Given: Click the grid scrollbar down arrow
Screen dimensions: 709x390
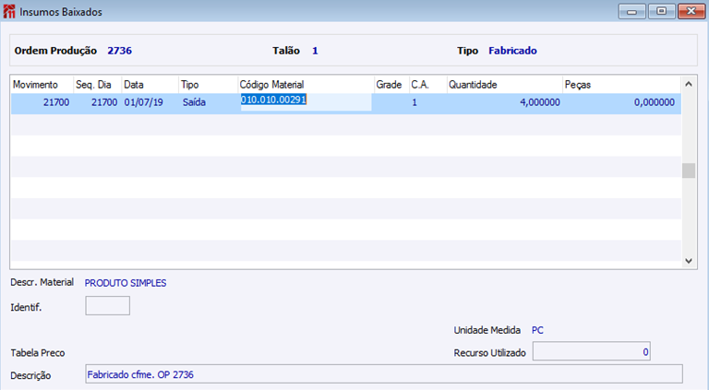Looking at the screenshot, I should pos(689,261).
